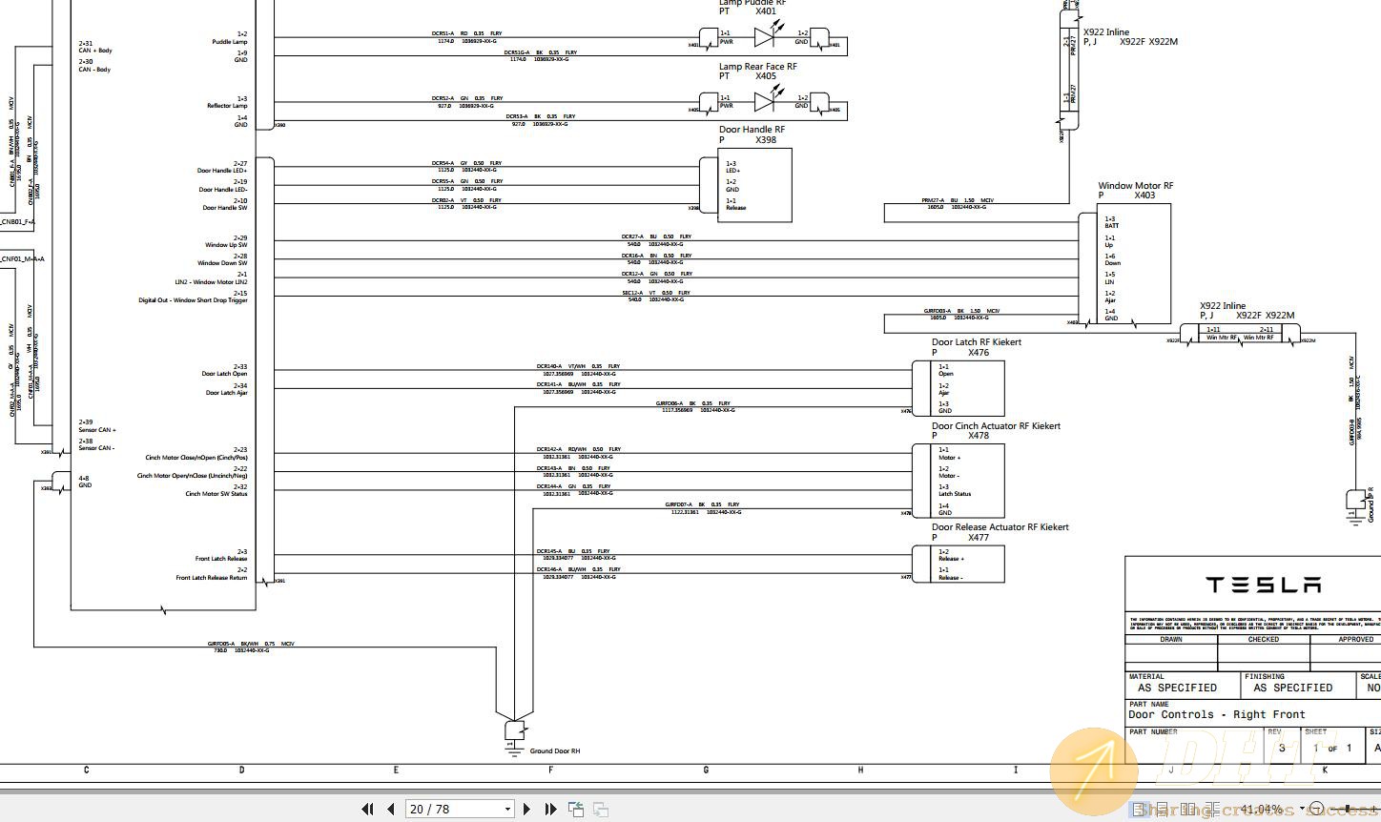The image size is (1381, 822).
Task: Go to the previous page
Action: point(391,809)
